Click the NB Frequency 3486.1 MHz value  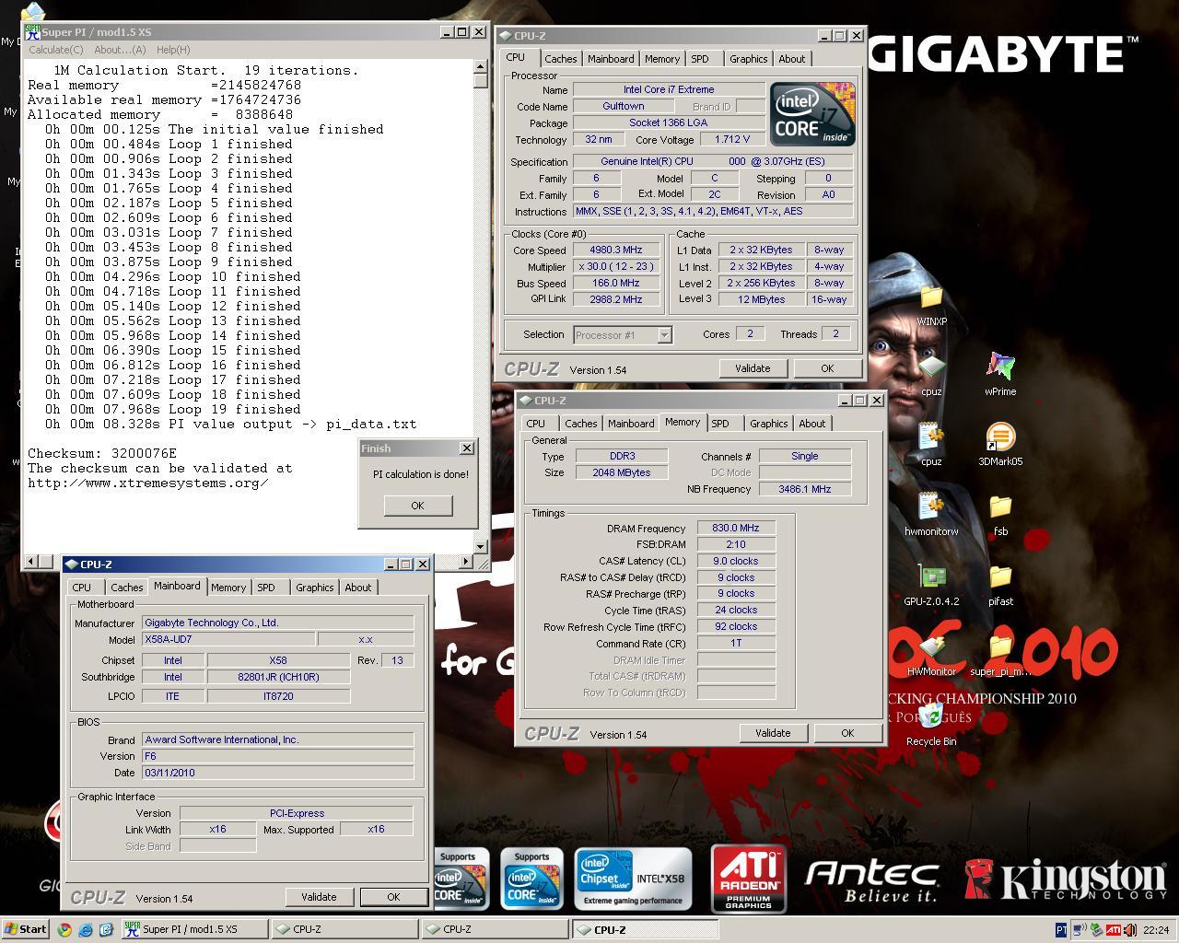[x=805, y=489]
